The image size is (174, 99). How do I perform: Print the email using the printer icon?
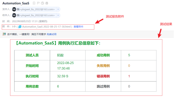47,3
